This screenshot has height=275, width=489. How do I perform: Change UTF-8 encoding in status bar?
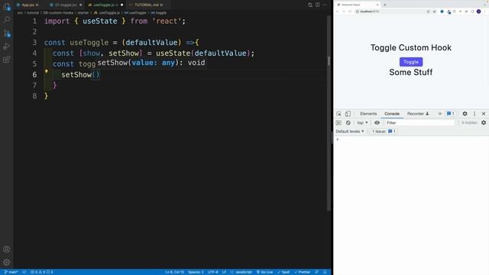[x=212, y=272]
